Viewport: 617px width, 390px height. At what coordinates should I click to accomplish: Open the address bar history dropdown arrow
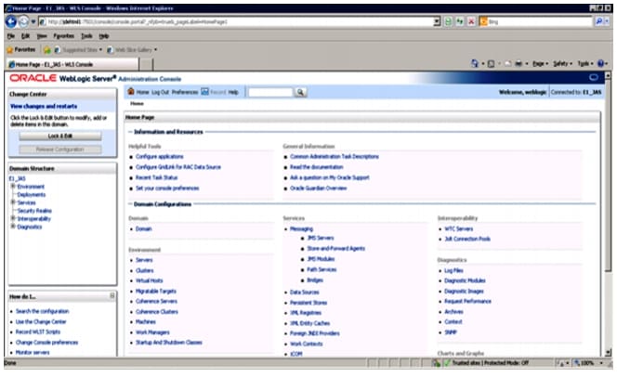pos(437,21)
